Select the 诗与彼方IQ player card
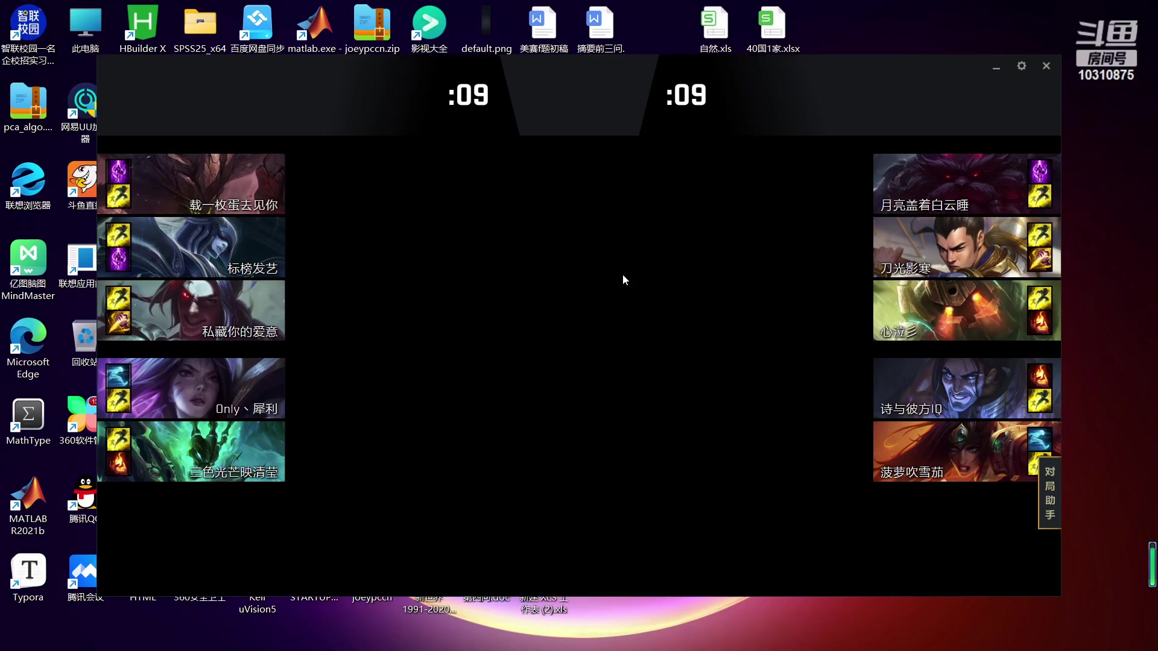1158x651 pixels. click(967, 388)
